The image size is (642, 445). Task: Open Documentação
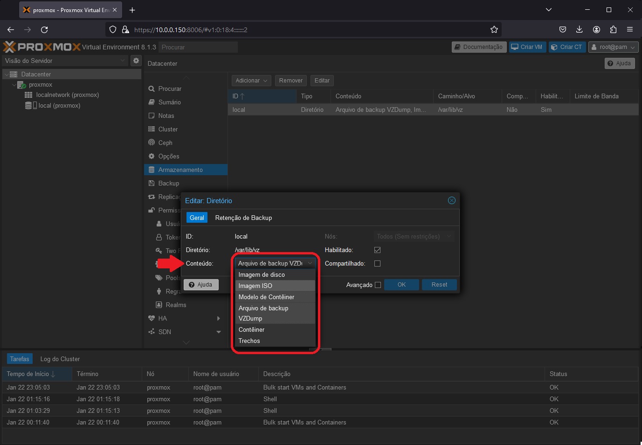coord(479,47)
